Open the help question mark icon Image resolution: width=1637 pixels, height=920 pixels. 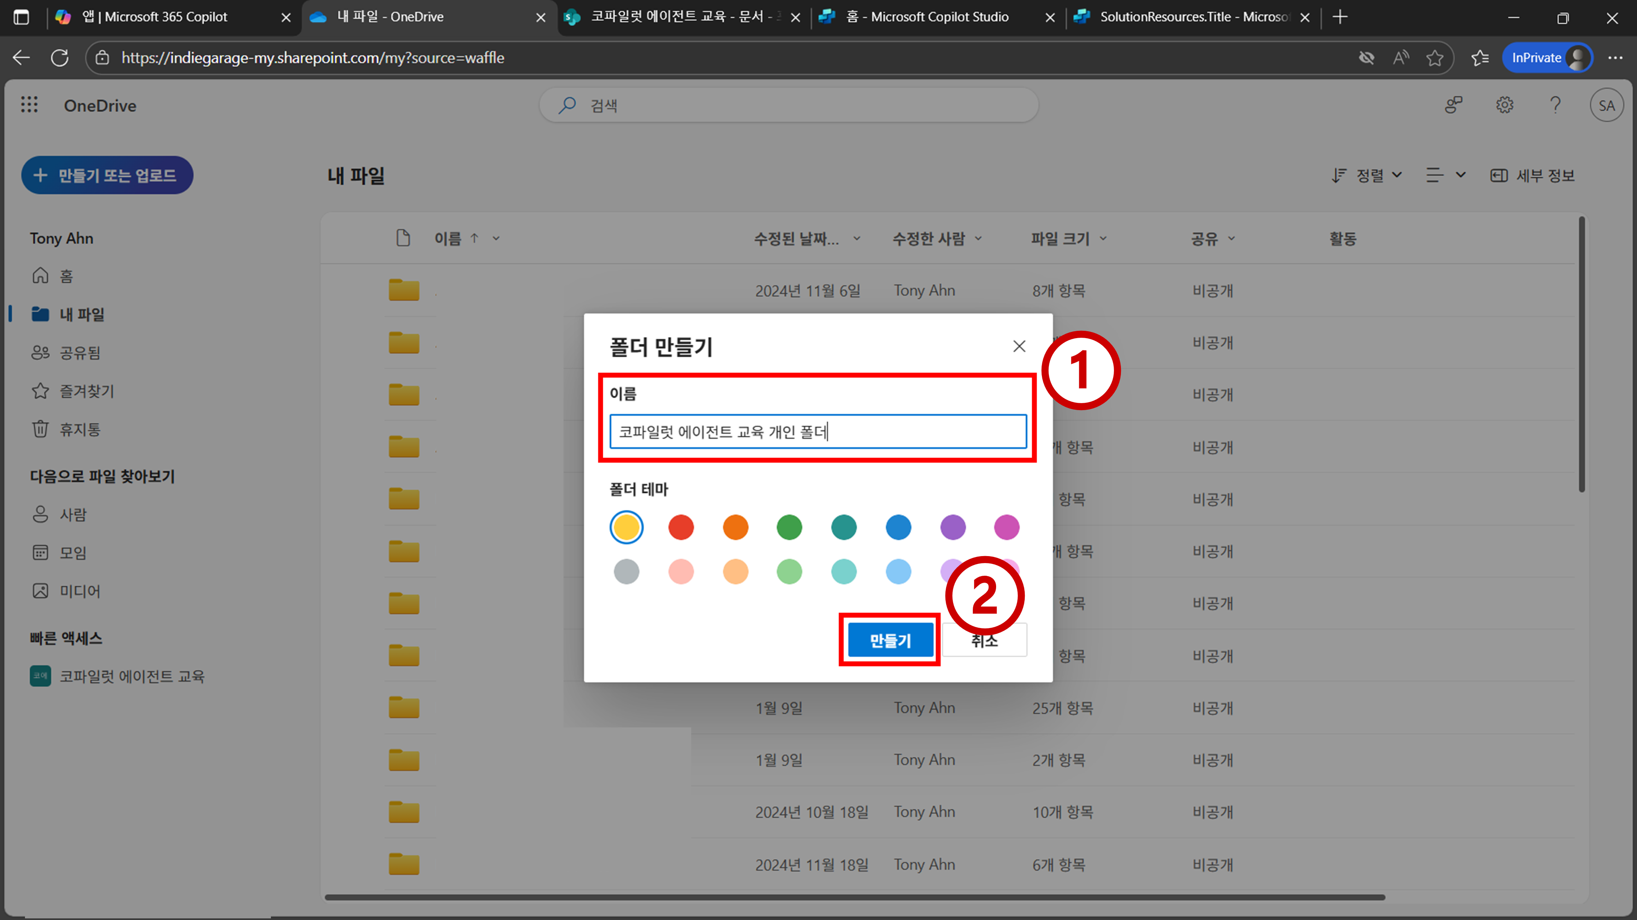coord(1555,105)
